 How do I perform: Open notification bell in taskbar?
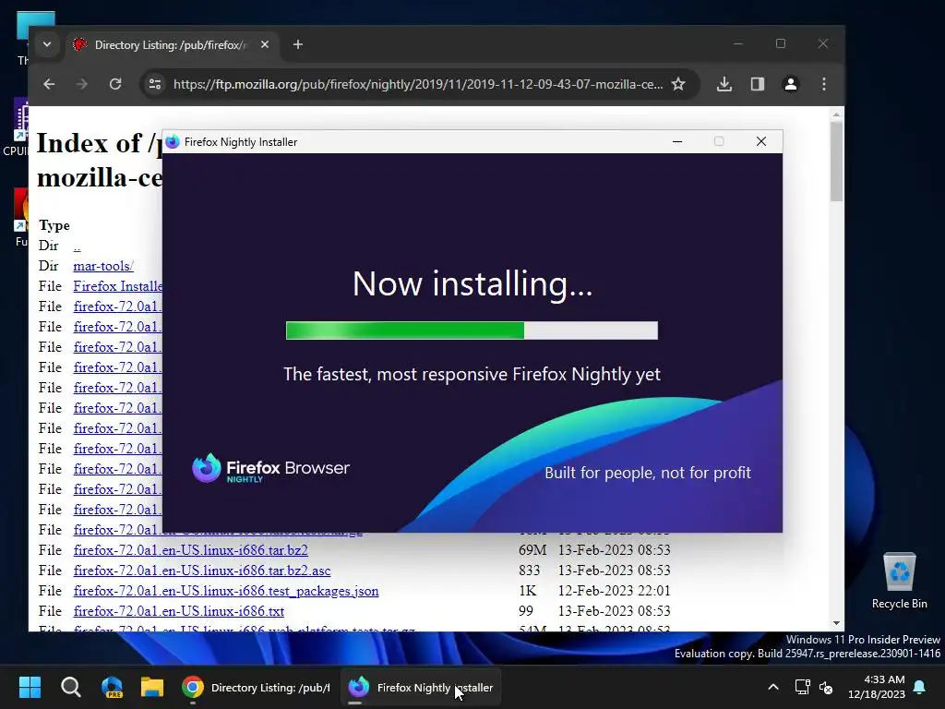click(x=920, y=687)
